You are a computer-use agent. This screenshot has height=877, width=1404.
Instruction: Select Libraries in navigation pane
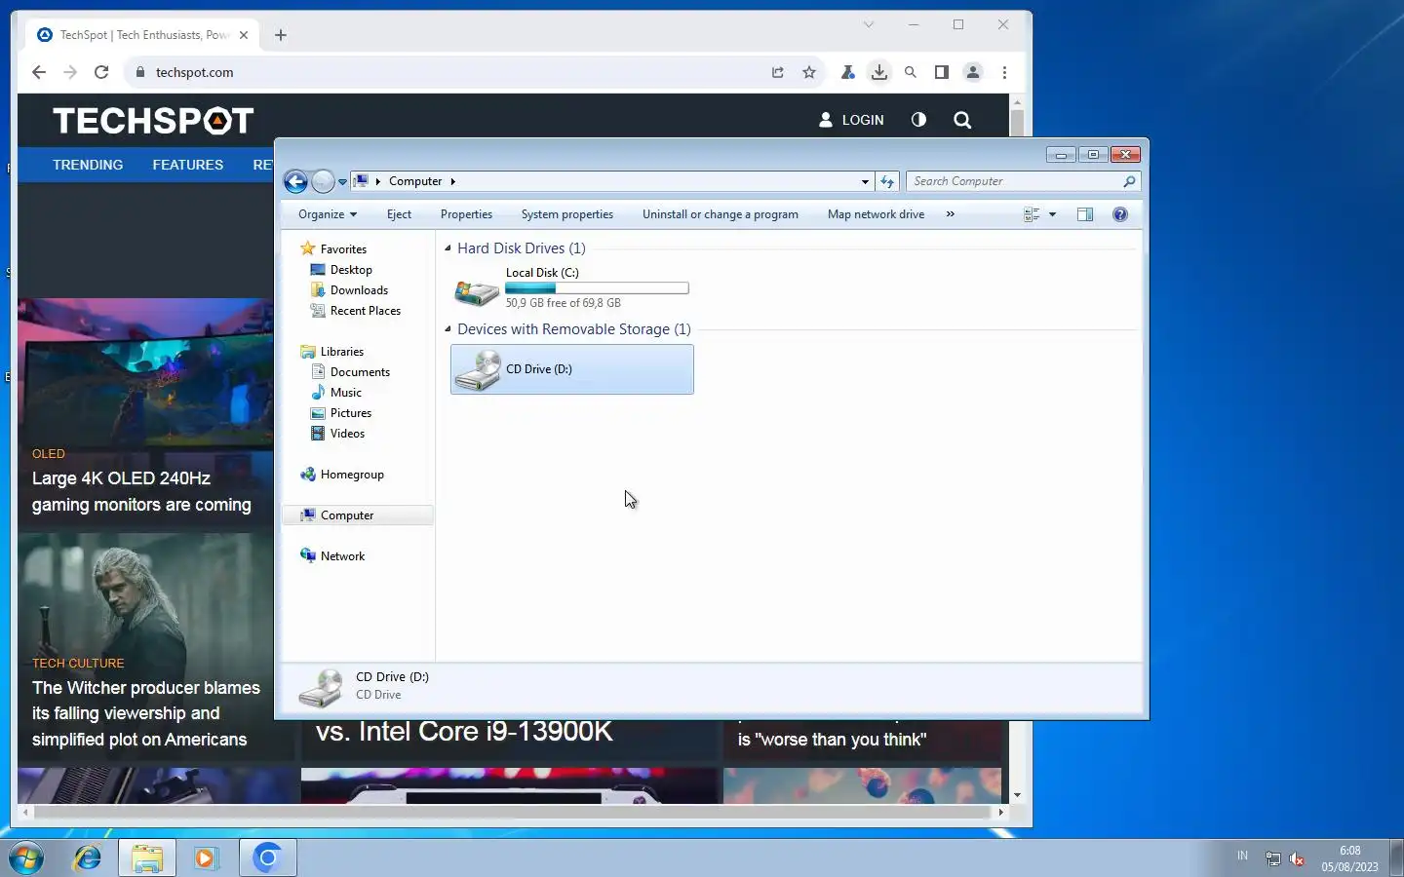point(342,352)
